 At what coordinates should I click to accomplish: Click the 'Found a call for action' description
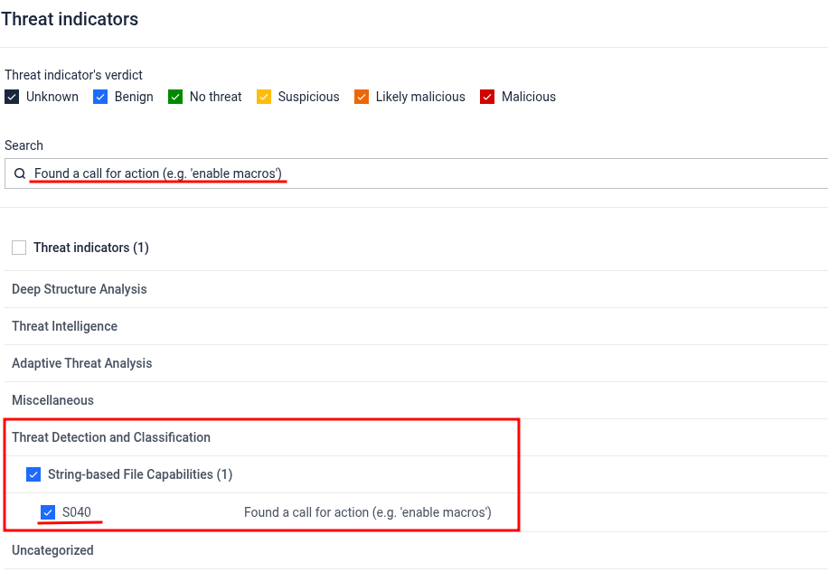coord(368,512)
